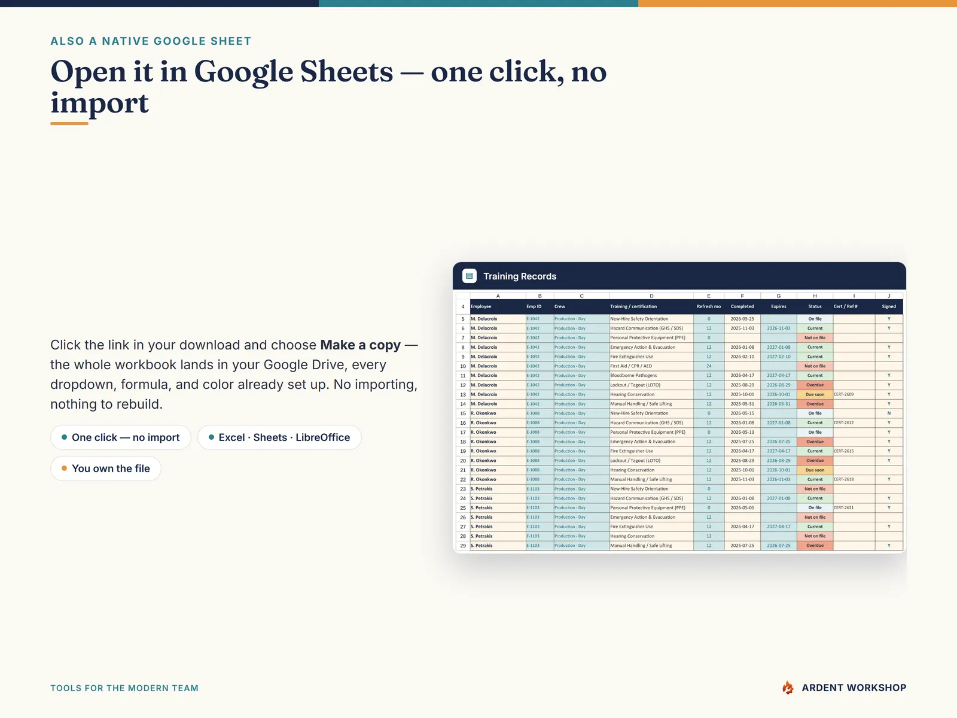Image resolution: width=957 pixels, height=718 pixels.
Task: Select the 'Excel · Sheets · LibreOffice' pill
Action: pyautogui.click(x=279, y=437)
